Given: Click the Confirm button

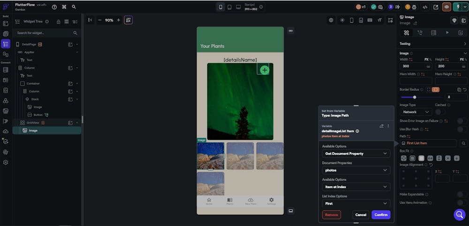Looking at the screenshot, I should point(381,215).
